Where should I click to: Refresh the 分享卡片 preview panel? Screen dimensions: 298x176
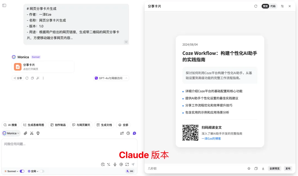click(256, 6)
